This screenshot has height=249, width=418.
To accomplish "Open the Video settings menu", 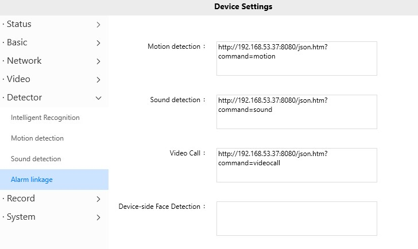I will coord(18,79).
